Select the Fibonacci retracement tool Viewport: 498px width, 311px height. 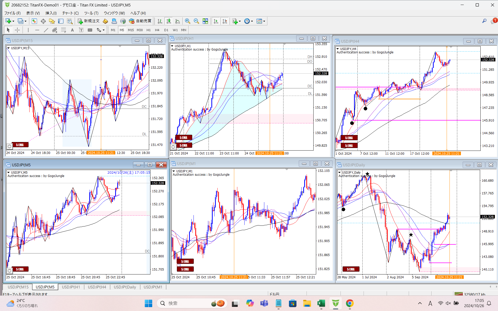coord(64,30)
